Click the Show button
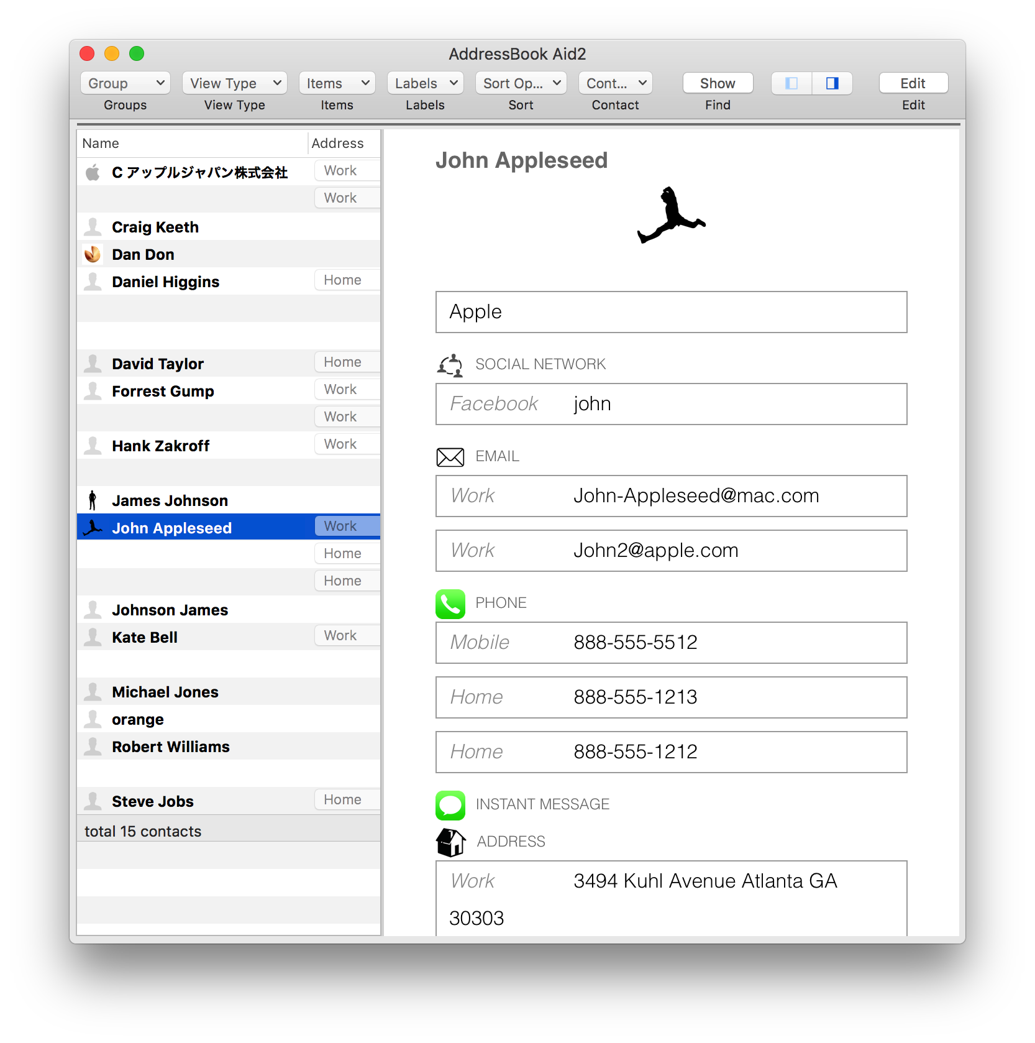 click(x=718, y=83)
